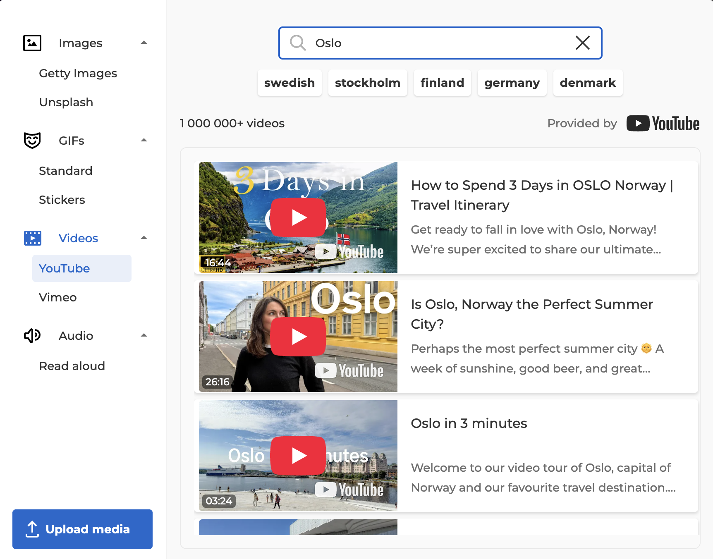Viewport: 713px width, 559px height.
Task: Click the Images category icon
Action: 32,43
